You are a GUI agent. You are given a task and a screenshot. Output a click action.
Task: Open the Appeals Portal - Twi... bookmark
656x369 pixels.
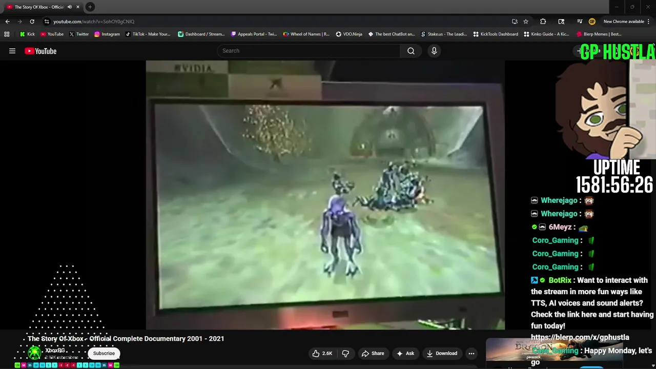pyautogui.click(x=254, y=34)
